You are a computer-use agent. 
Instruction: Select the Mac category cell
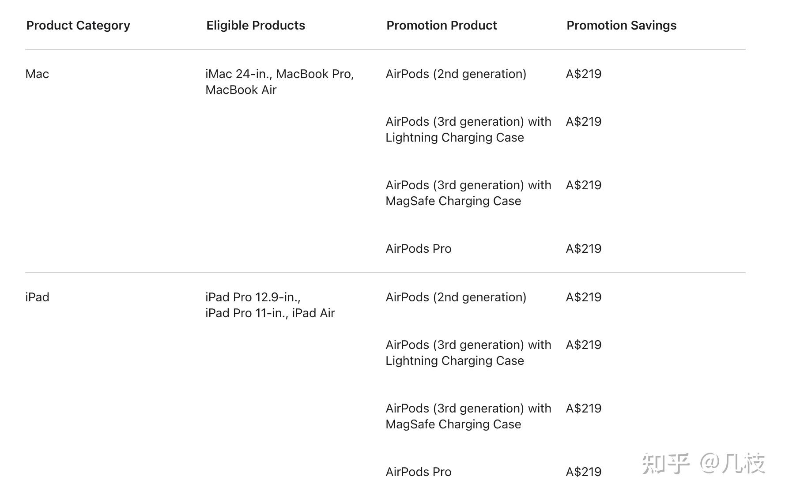pyautogui.click(x=37, y=74)
